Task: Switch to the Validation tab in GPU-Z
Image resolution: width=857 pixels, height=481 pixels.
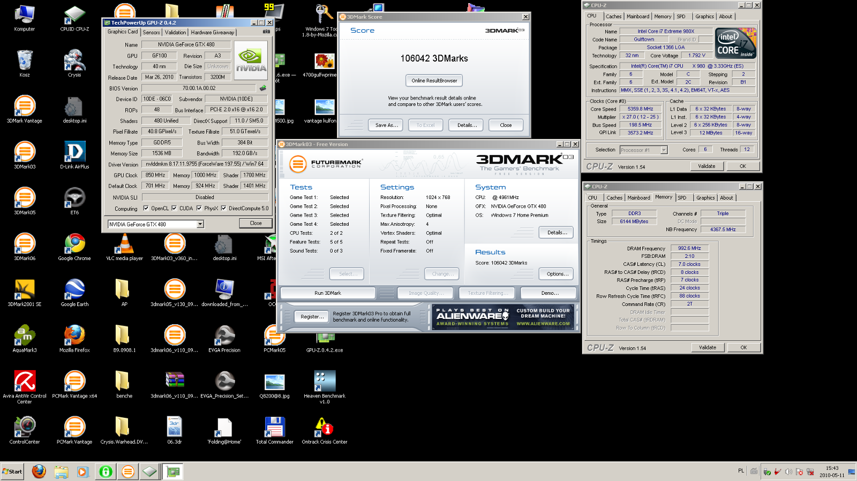Action: [x=175, y=32]
